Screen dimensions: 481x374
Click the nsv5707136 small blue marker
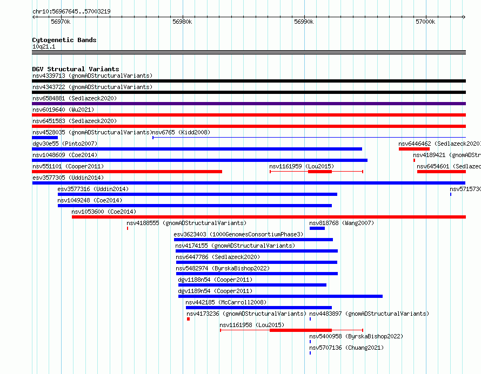pos(310,353)
